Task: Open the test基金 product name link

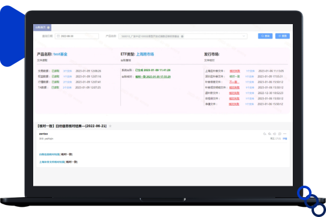Action: click(60, 54)
